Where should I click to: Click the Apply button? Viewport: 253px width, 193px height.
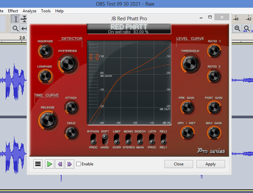point(211,164)
